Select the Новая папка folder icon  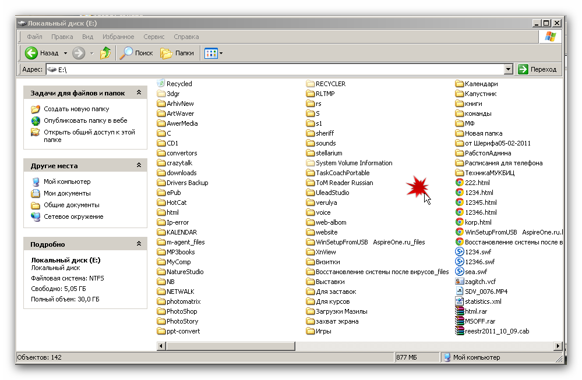460,133
